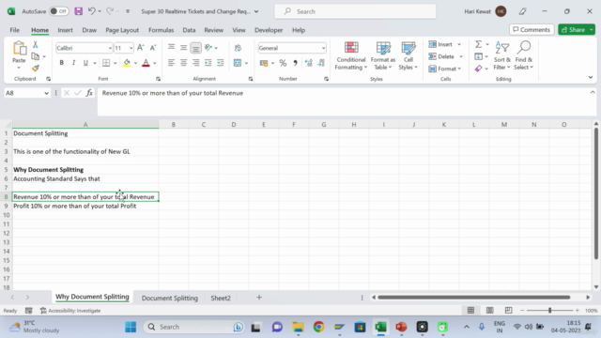
Task: Click the Center horizontal alignment icon
Action: coord(184,63)
